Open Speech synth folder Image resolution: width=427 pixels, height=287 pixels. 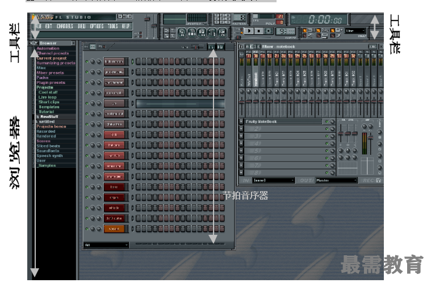click(49, 155)
